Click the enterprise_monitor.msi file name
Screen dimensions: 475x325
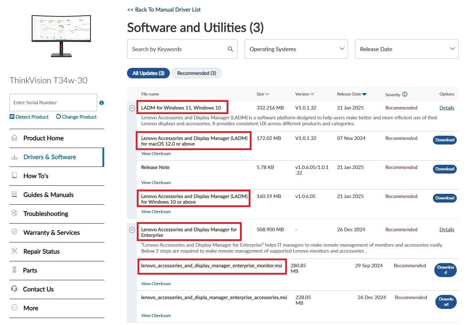click(x=212, y=266)
